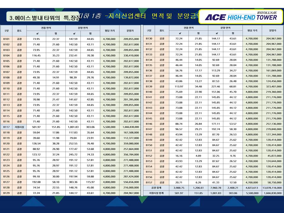The width and height of the screenshot is (284, 213).
Task: Click unit code B101
Action: [x=6, y=39]
